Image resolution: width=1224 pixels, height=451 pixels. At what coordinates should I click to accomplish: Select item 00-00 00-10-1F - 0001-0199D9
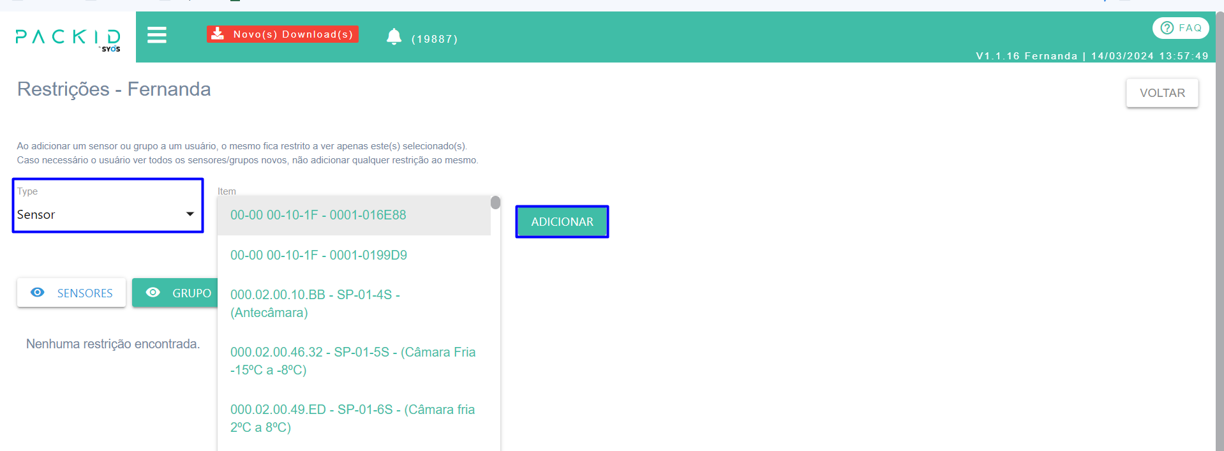318,255
